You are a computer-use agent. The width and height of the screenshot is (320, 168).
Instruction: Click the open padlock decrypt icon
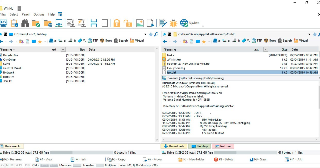pyautogui.click(x=128, y=23)
